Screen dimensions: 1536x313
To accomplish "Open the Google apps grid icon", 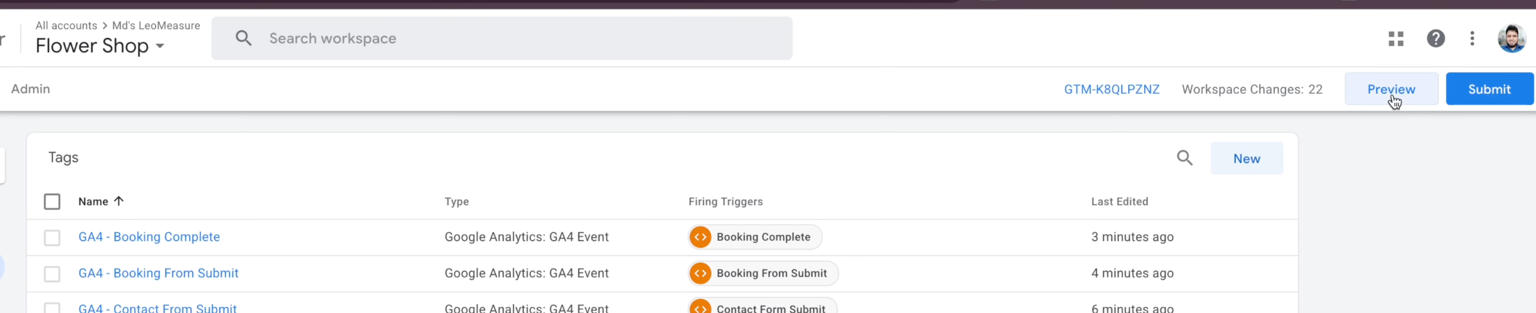I will coord(1396,39).
